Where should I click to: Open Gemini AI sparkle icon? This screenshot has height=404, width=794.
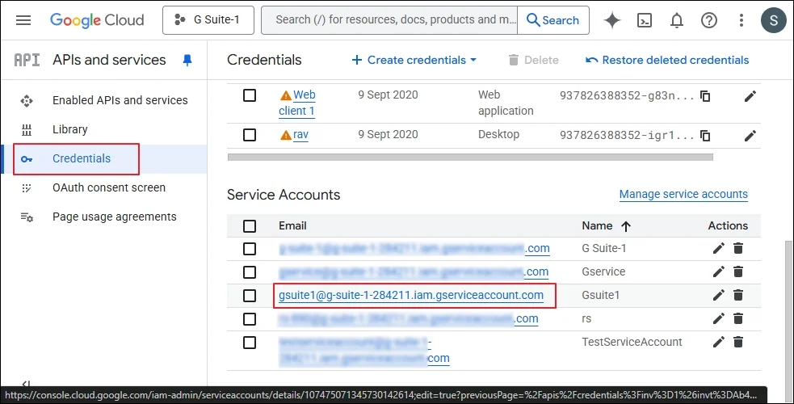pos(612,20)
